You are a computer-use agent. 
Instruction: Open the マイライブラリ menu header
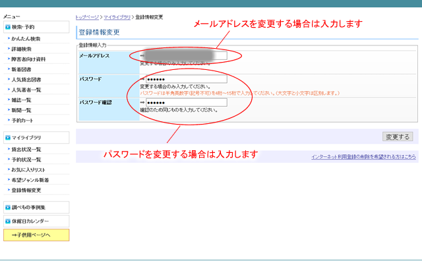click(x=36, y=138)
